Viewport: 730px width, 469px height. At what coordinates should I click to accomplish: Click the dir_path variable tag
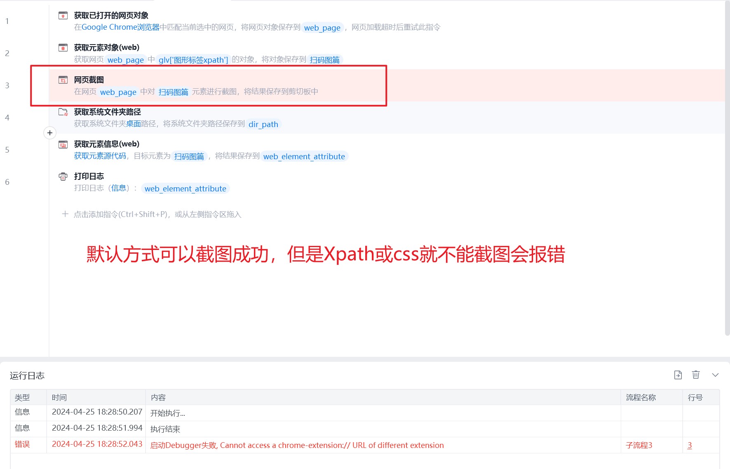click(x=263, y=124)
